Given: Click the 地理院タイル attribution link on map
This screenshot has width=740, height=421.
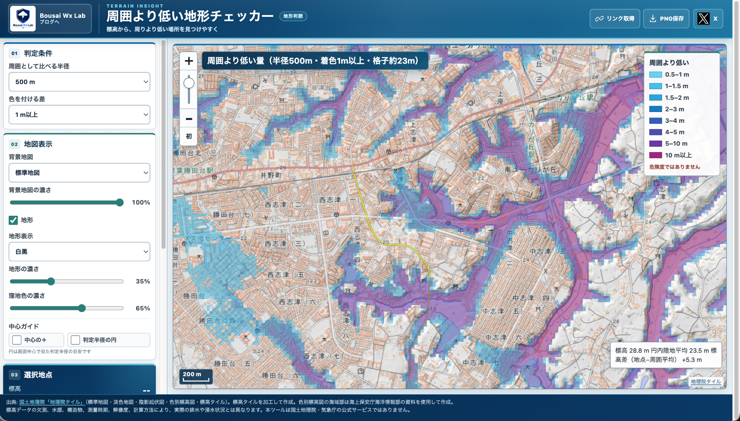Looking at the screenshot, I should pyautogui.click(x=706, y=382).
